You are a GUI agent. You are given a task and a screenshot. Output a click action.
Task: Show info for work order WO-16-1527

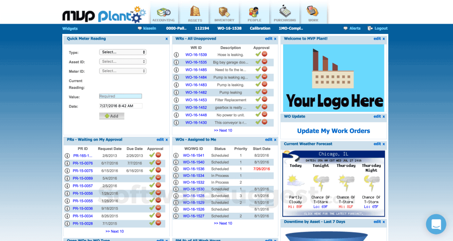point(176,216)
